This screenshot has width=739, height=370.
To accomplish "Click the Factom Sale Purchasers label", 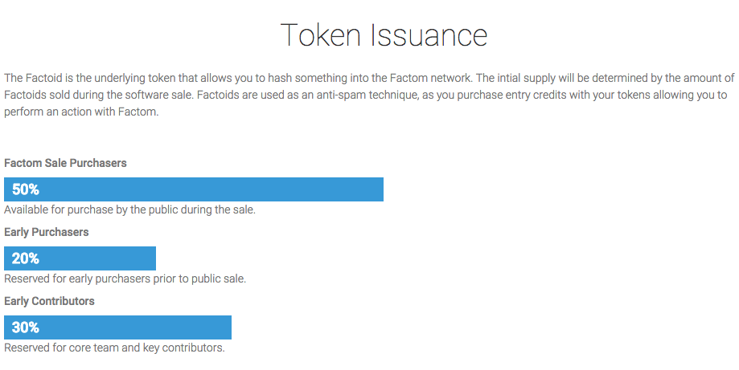I will 65,163.
